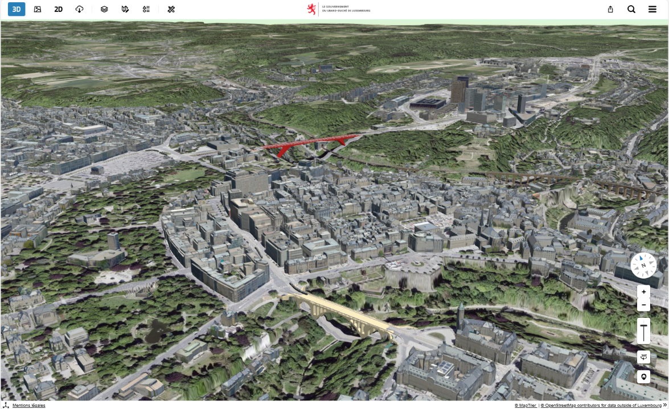
Task: Open the Layers catalog panel
Action: [103, 9]
